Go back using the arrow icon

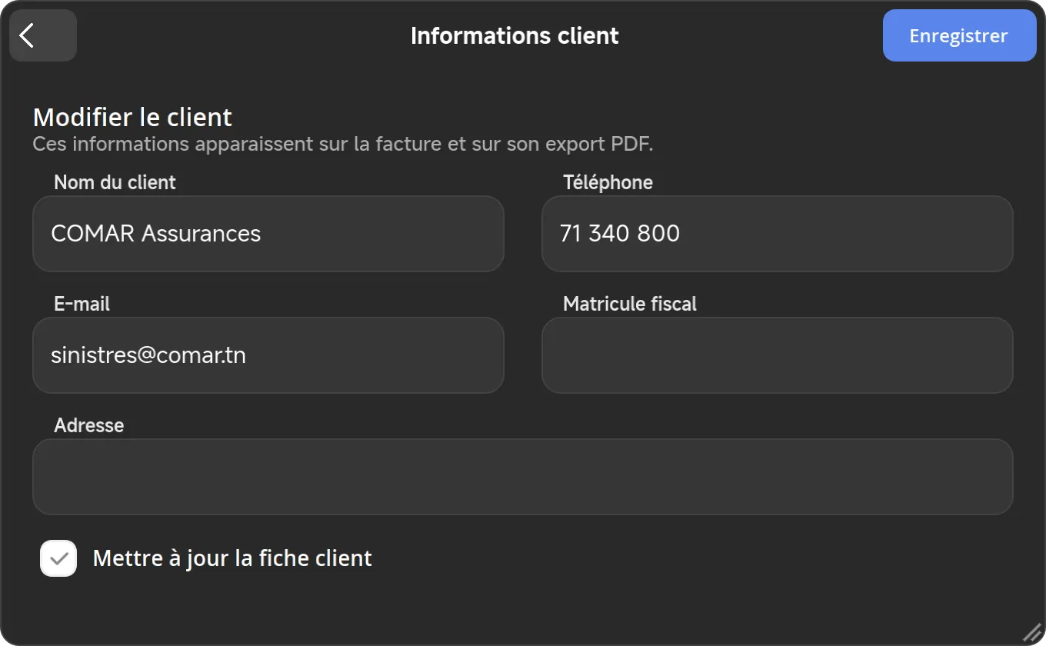click(43, 35)
